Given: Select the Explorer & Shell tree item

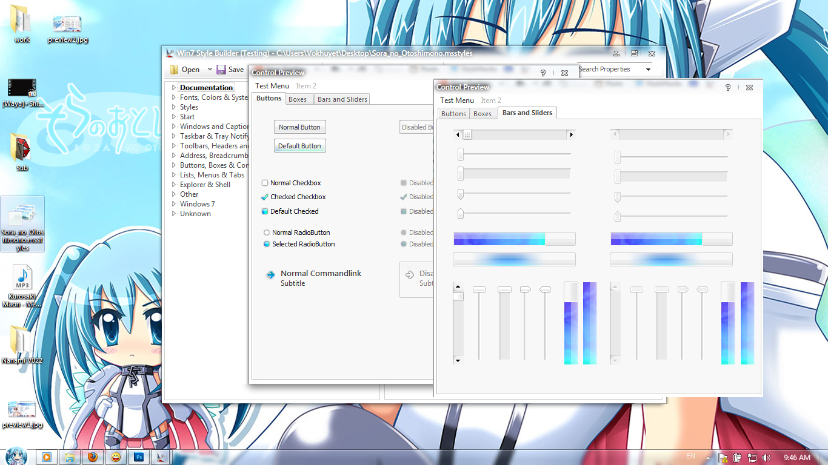Looking at the screenshot, I should click(x=205, y=185).
